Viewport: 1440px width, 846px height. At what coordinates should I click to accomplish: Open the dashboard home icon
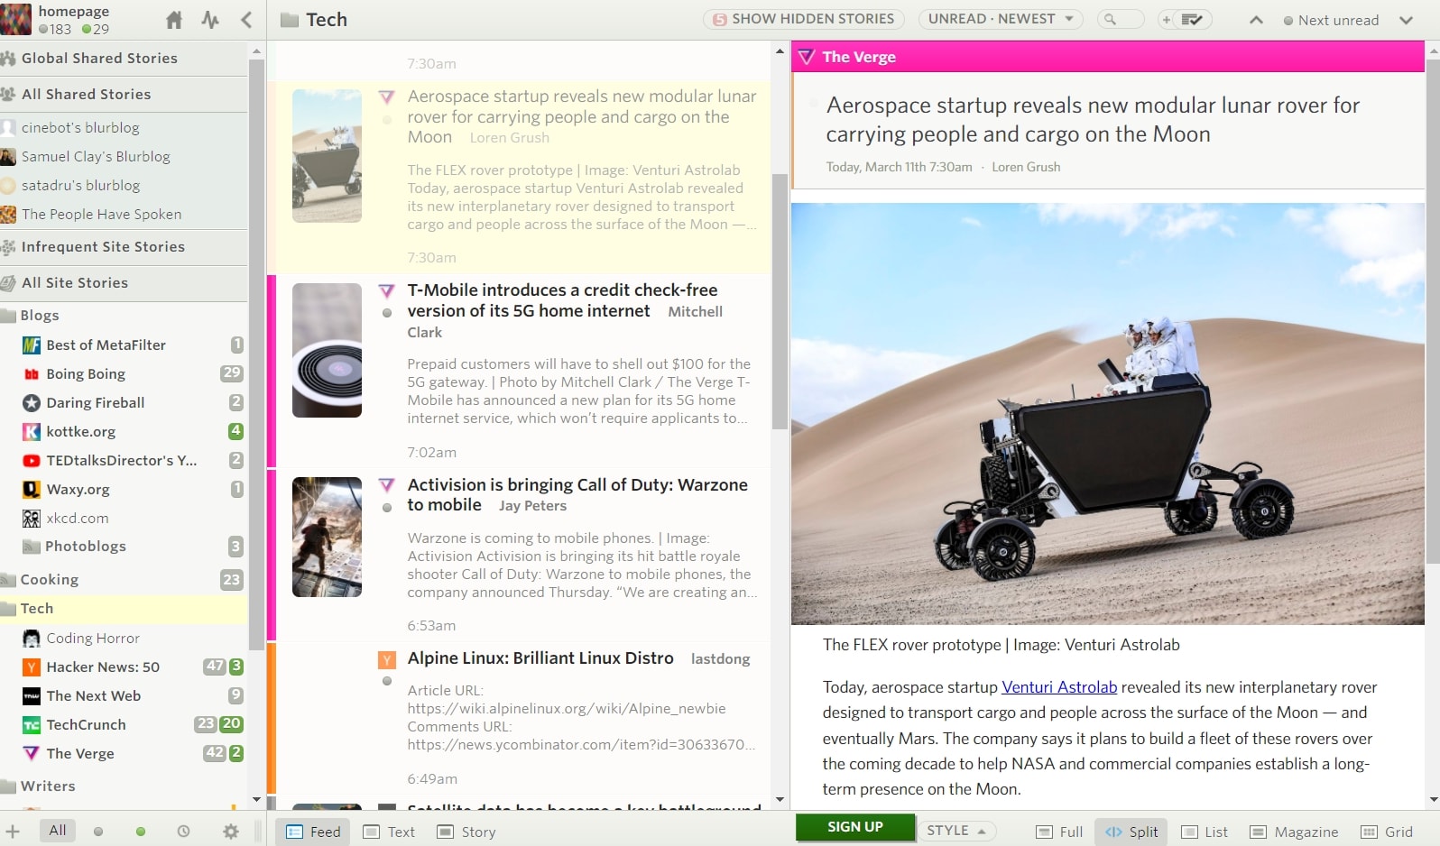174,20
